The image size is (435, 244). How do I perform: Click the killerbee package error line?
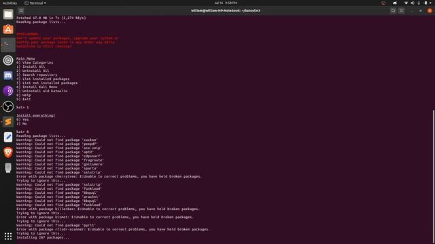(x=108, y=209)
